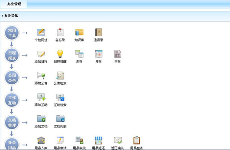Open the 文档列表 folder icon
The image size is (230, 150).
(60, 119)
